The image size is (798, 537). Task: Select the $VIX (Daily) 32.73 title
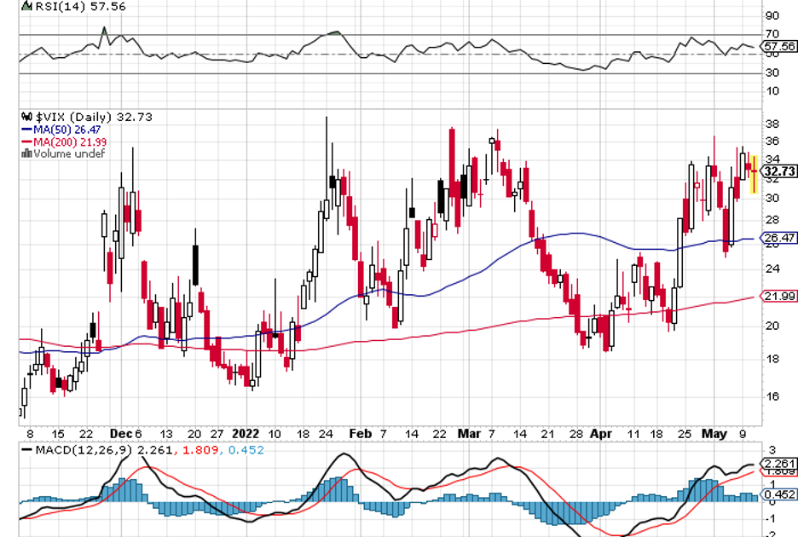click(93, 117)
